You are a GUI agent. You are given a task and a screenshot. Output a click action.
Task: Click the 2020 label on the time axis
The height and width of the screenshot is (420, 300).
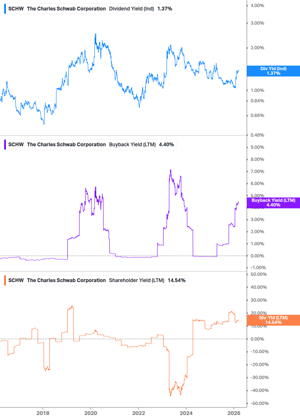[x=91, y=413]
